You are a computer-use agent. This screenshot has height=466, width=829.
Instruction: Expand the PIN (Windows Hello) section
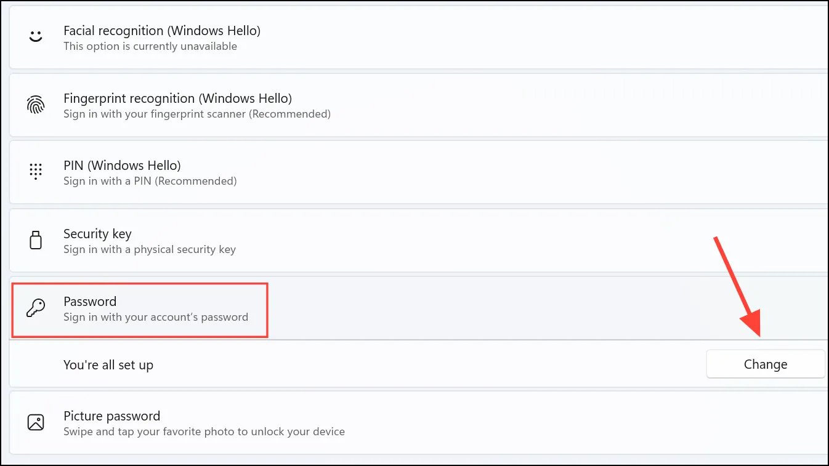click(x=419, y=172)
